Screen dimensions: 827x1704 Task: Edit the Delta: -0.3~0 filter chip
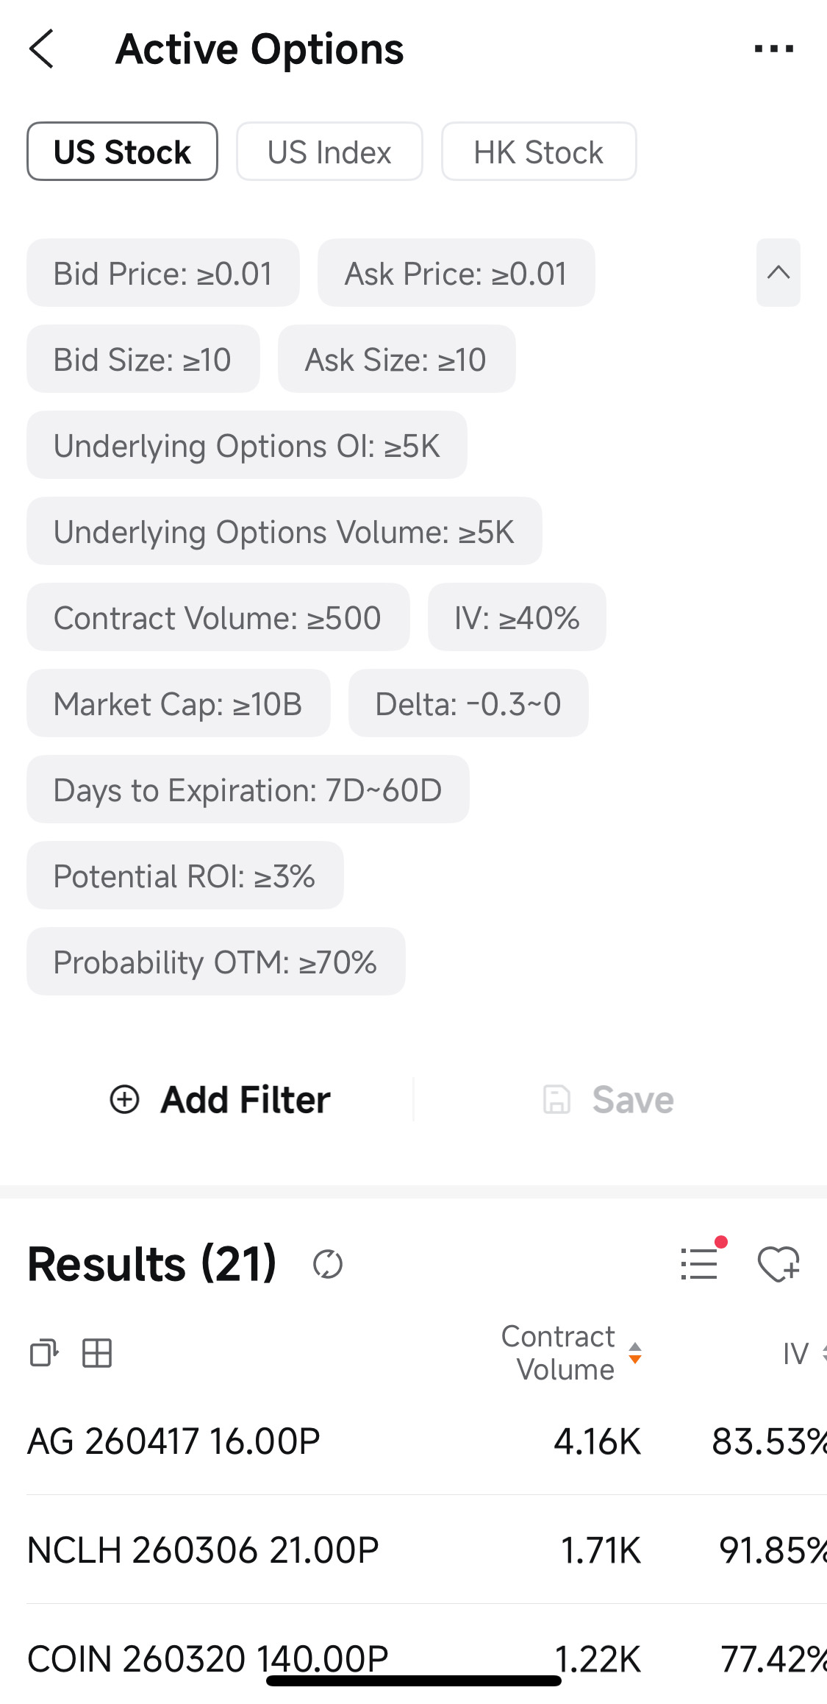coord(468,703)
